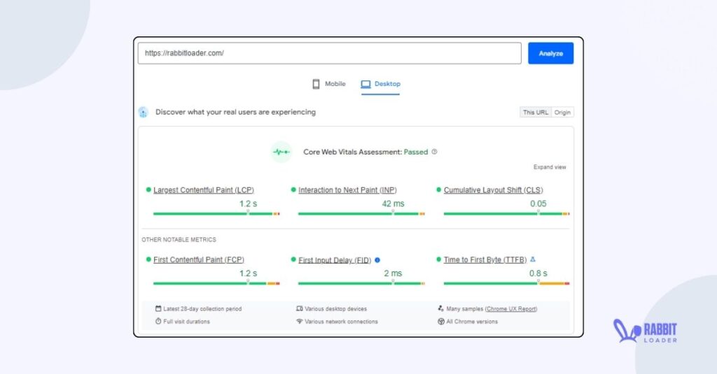Viewport: 717px width, 374px height.
Task: Click the FID green status dot
Action: [x=293, y=259]
